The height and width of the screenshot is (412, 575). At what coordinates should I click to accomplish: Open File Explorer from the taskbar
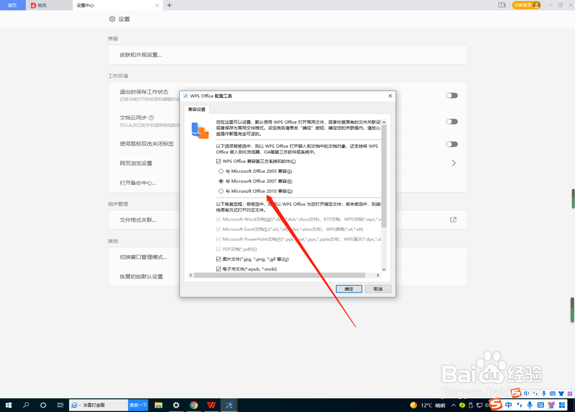point(159,405)
